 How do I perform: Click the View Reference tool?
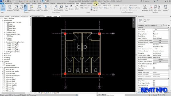[135, 8]
